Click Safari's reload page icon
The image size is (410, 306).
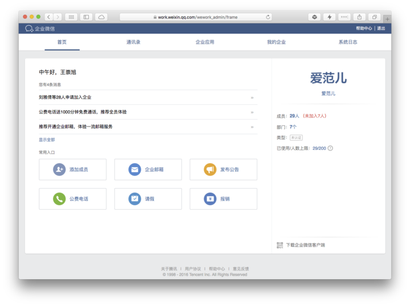pyautogui.click(x=268, y=17)
